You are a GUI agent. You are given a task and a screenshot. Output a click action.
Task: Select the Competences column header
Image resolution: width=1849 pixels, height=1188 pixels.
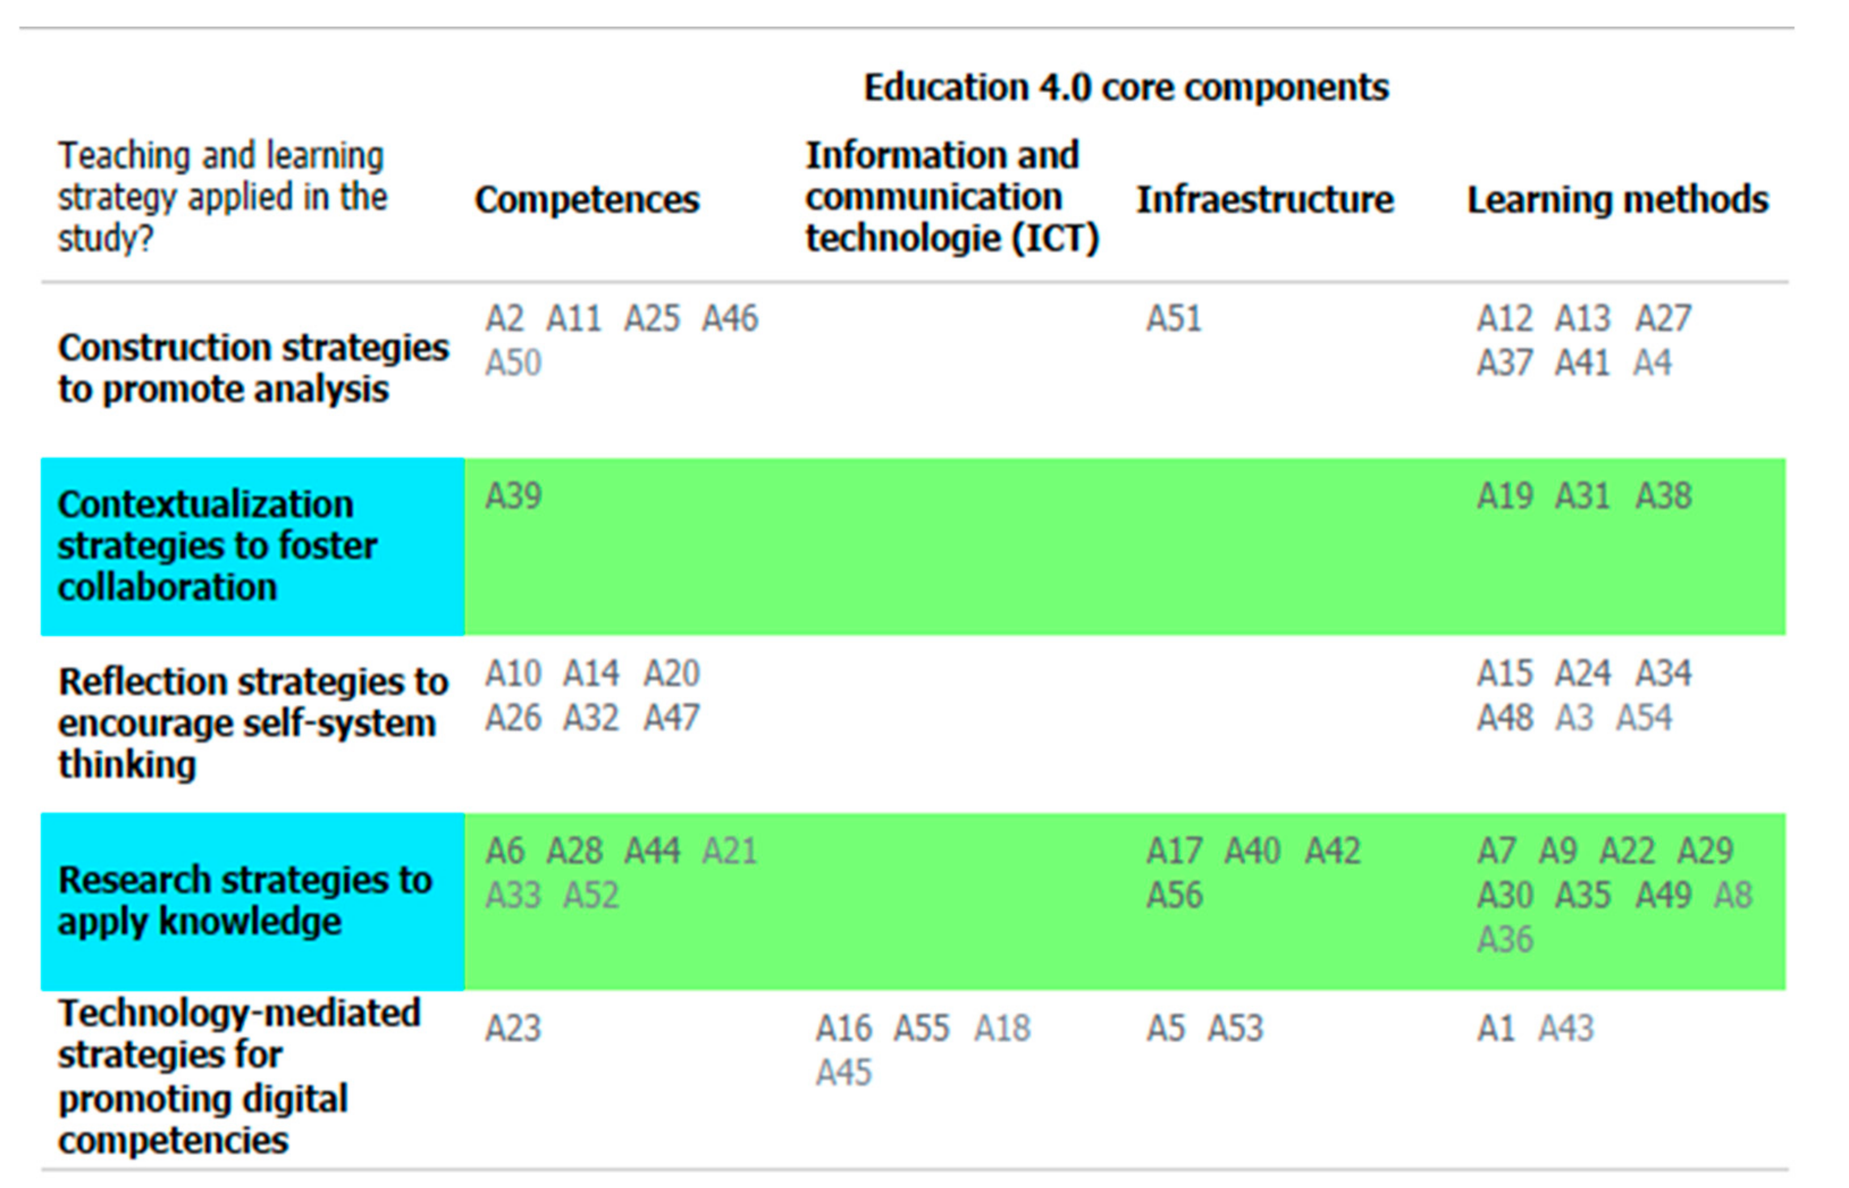point(586,200)
